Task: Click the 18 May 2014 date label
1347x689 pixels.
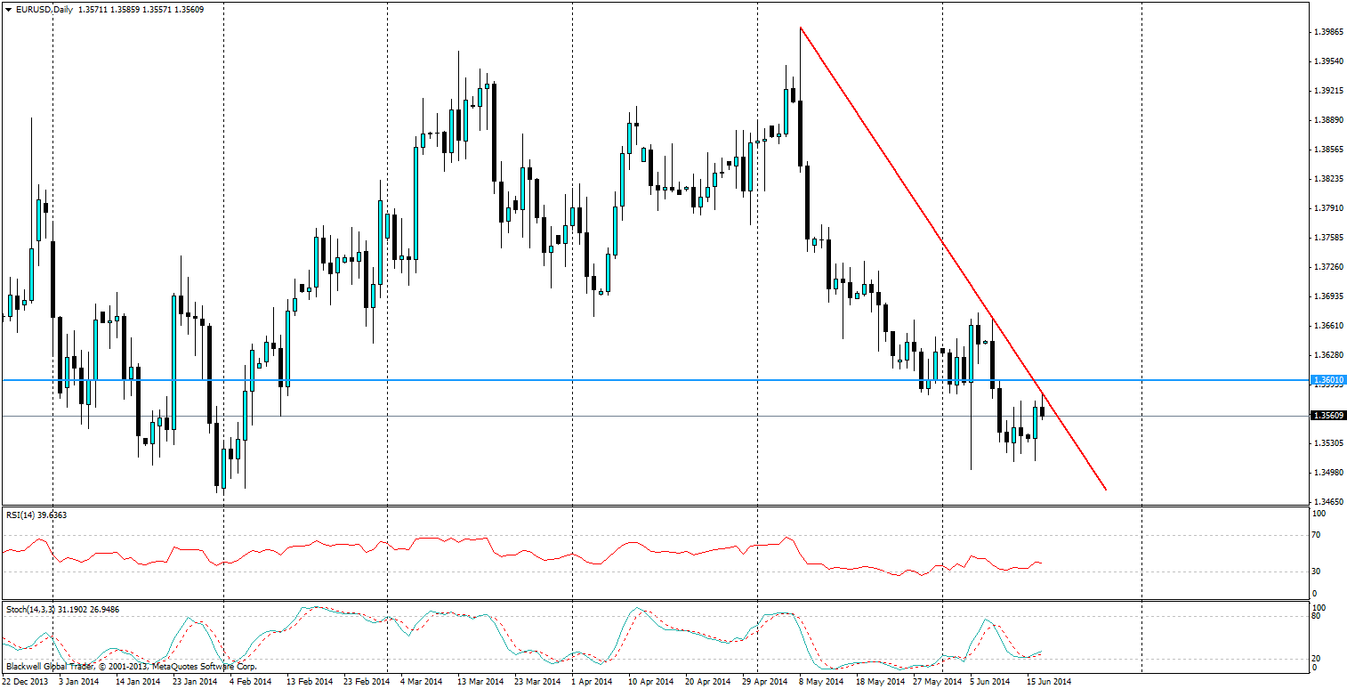Action: [879, 682]
